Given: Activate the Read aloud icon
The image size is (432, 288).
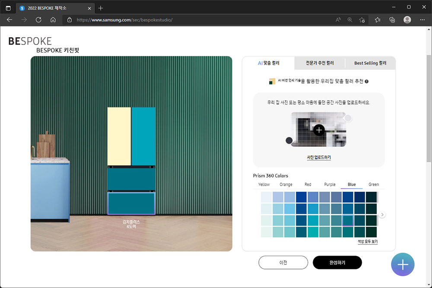Looking at the screenshot, I should click(338, 20).
